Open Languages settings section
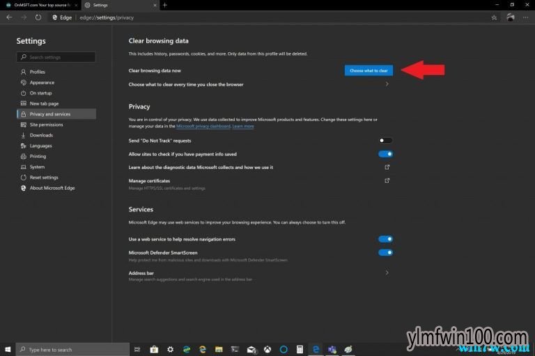 click(x=56, y=146)
